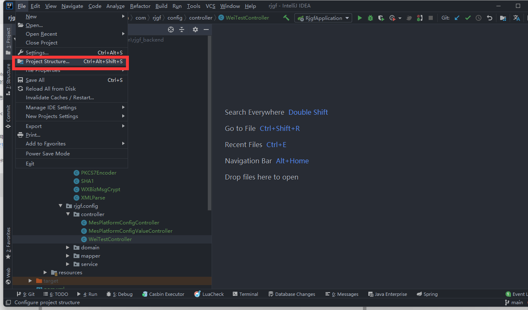The image size is (528, 310).
Task: Open the VCS menu
Action: click(210, 6)
